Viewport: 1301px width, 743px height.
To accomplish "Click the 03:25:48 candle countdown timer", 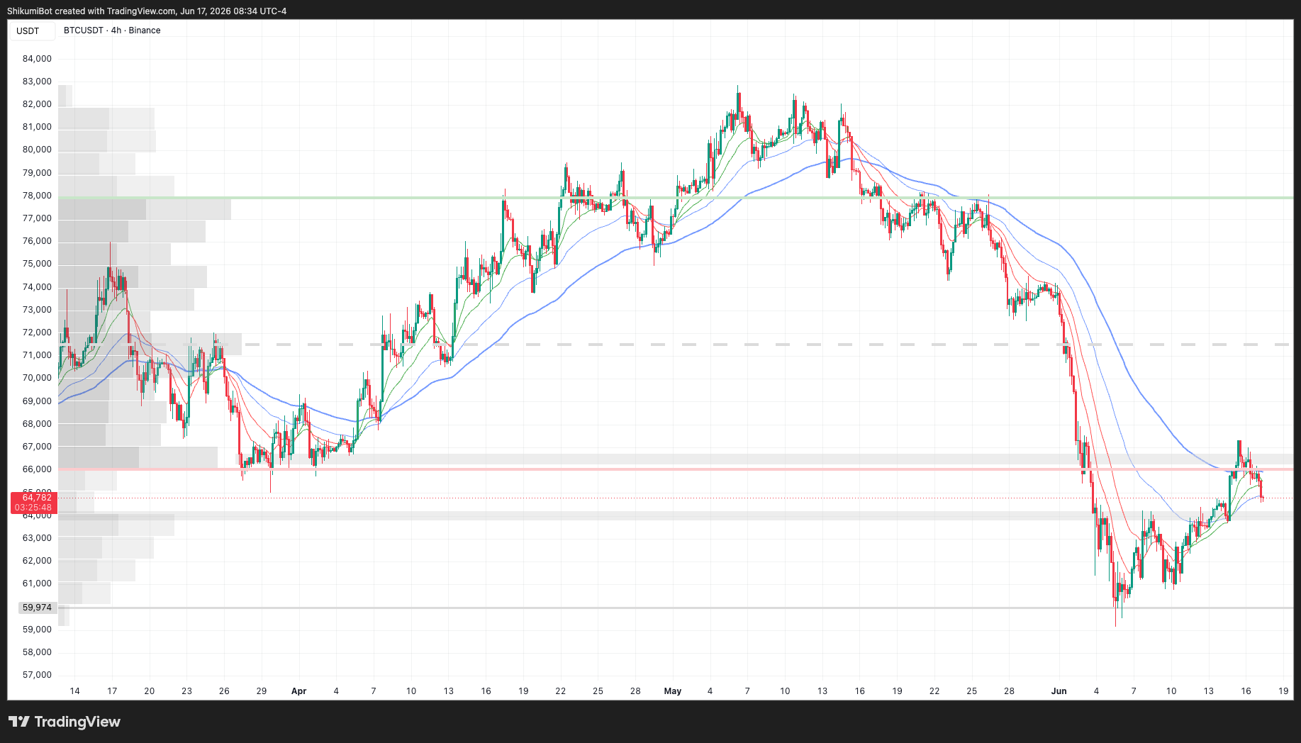I will (x=33, y=508).
